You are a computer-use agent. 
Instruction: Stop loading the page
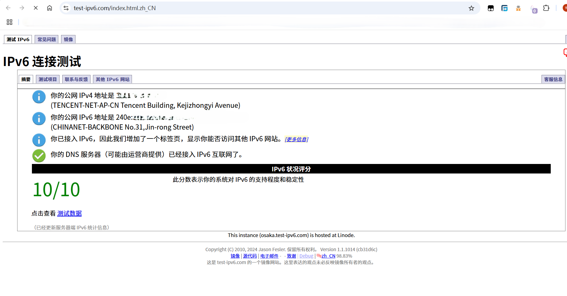point(36,8)
